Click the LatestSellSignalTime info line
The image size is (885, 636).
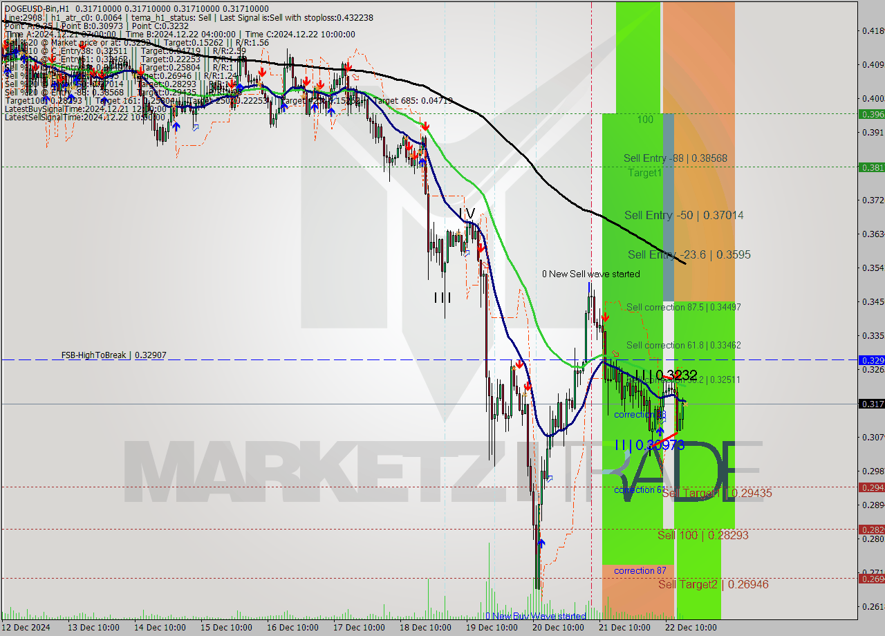point(84,117)
